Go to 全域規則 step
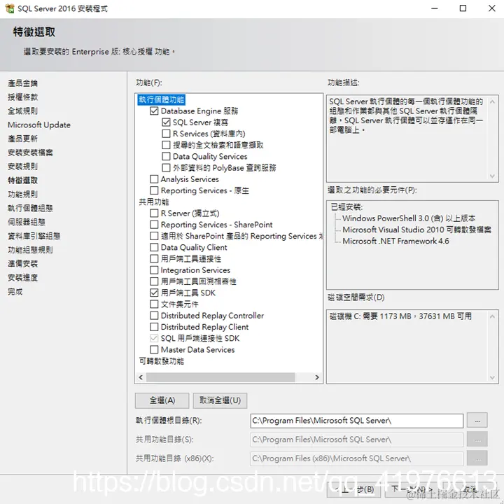The width and height of the screenshot is (504, 504). tap(22, 111)
